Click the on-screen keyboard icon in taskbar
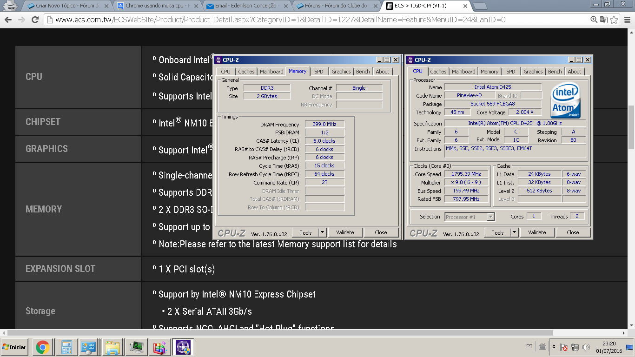The image size is (635, 357). pyautogui.click(x=542, y=347)
